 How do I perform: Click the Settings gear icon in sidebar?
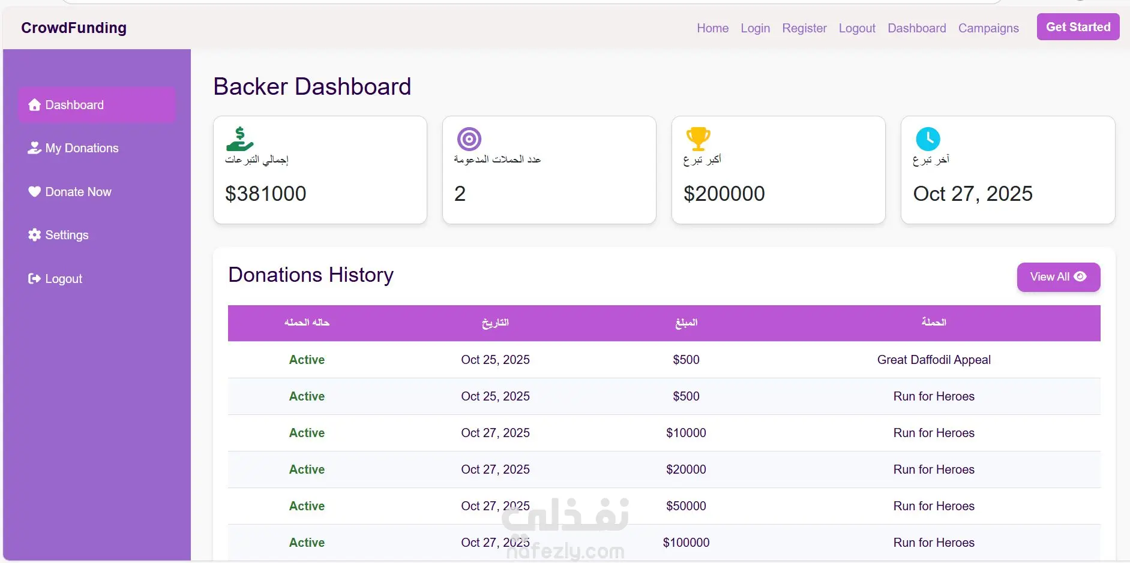(x=34, y=235)
